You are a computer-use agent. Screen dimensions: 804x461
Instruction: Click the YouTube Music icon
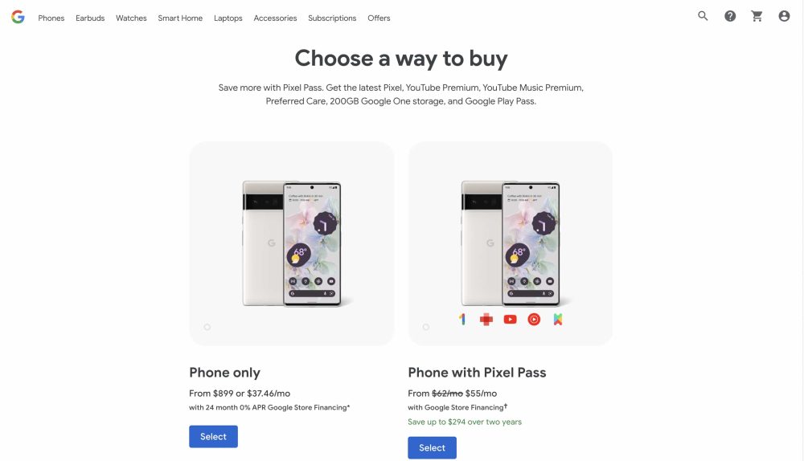534,320
